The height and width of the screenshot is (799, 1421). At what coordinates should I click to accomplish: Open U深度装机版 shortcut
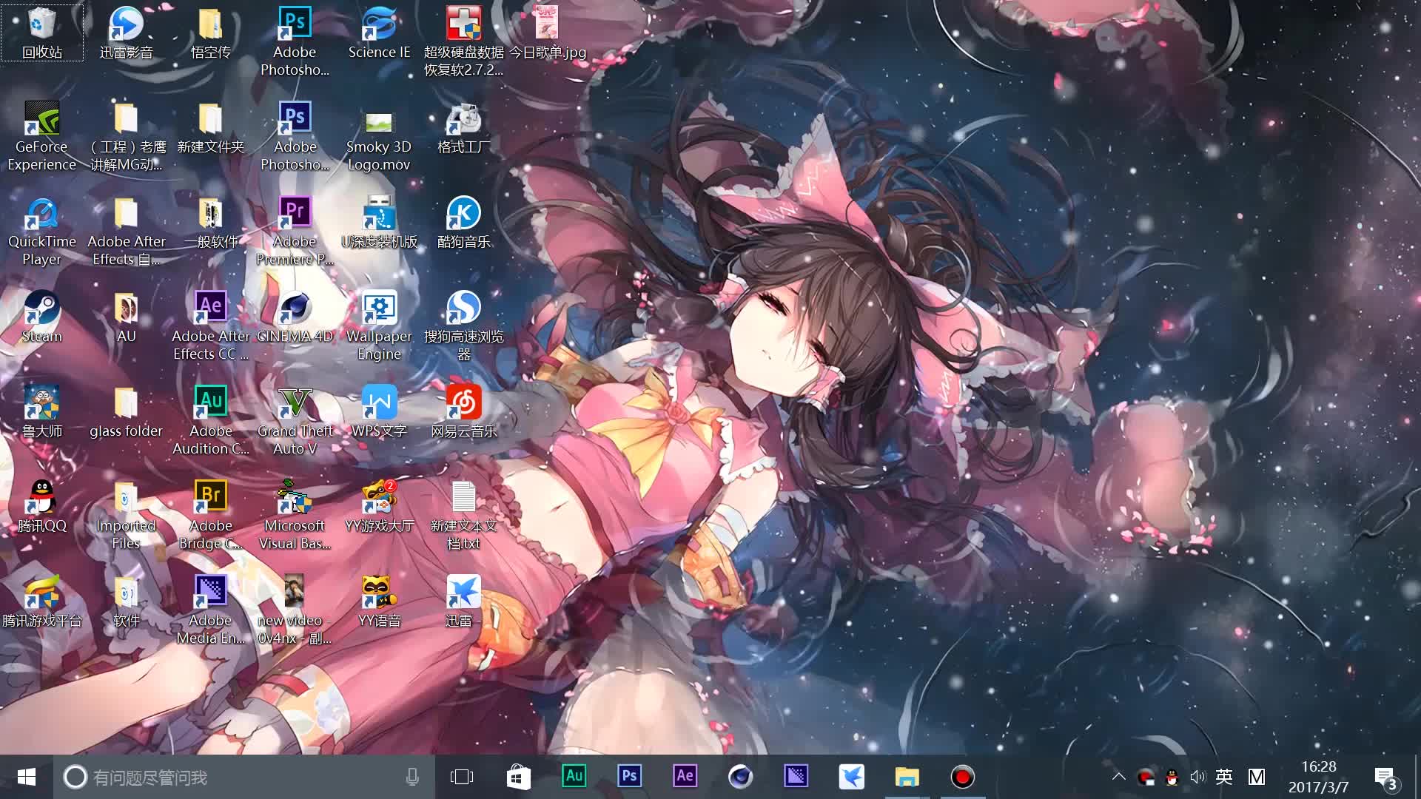coord(379,222)
